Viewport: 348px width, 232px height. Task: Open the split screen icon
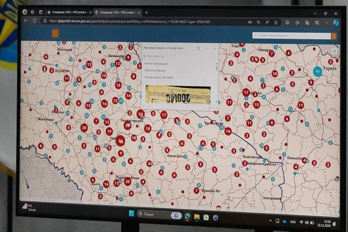287,23
